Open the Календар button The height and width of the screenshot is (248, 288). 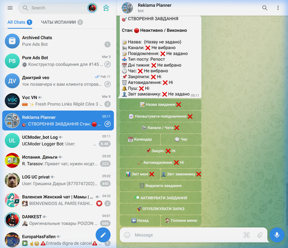click(x=140, y=139)
